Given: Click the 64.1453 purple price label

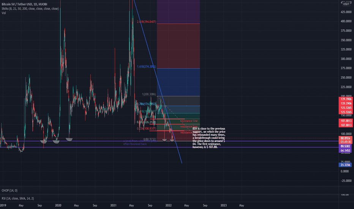Looking at the screenshot, I should (345, 150).
